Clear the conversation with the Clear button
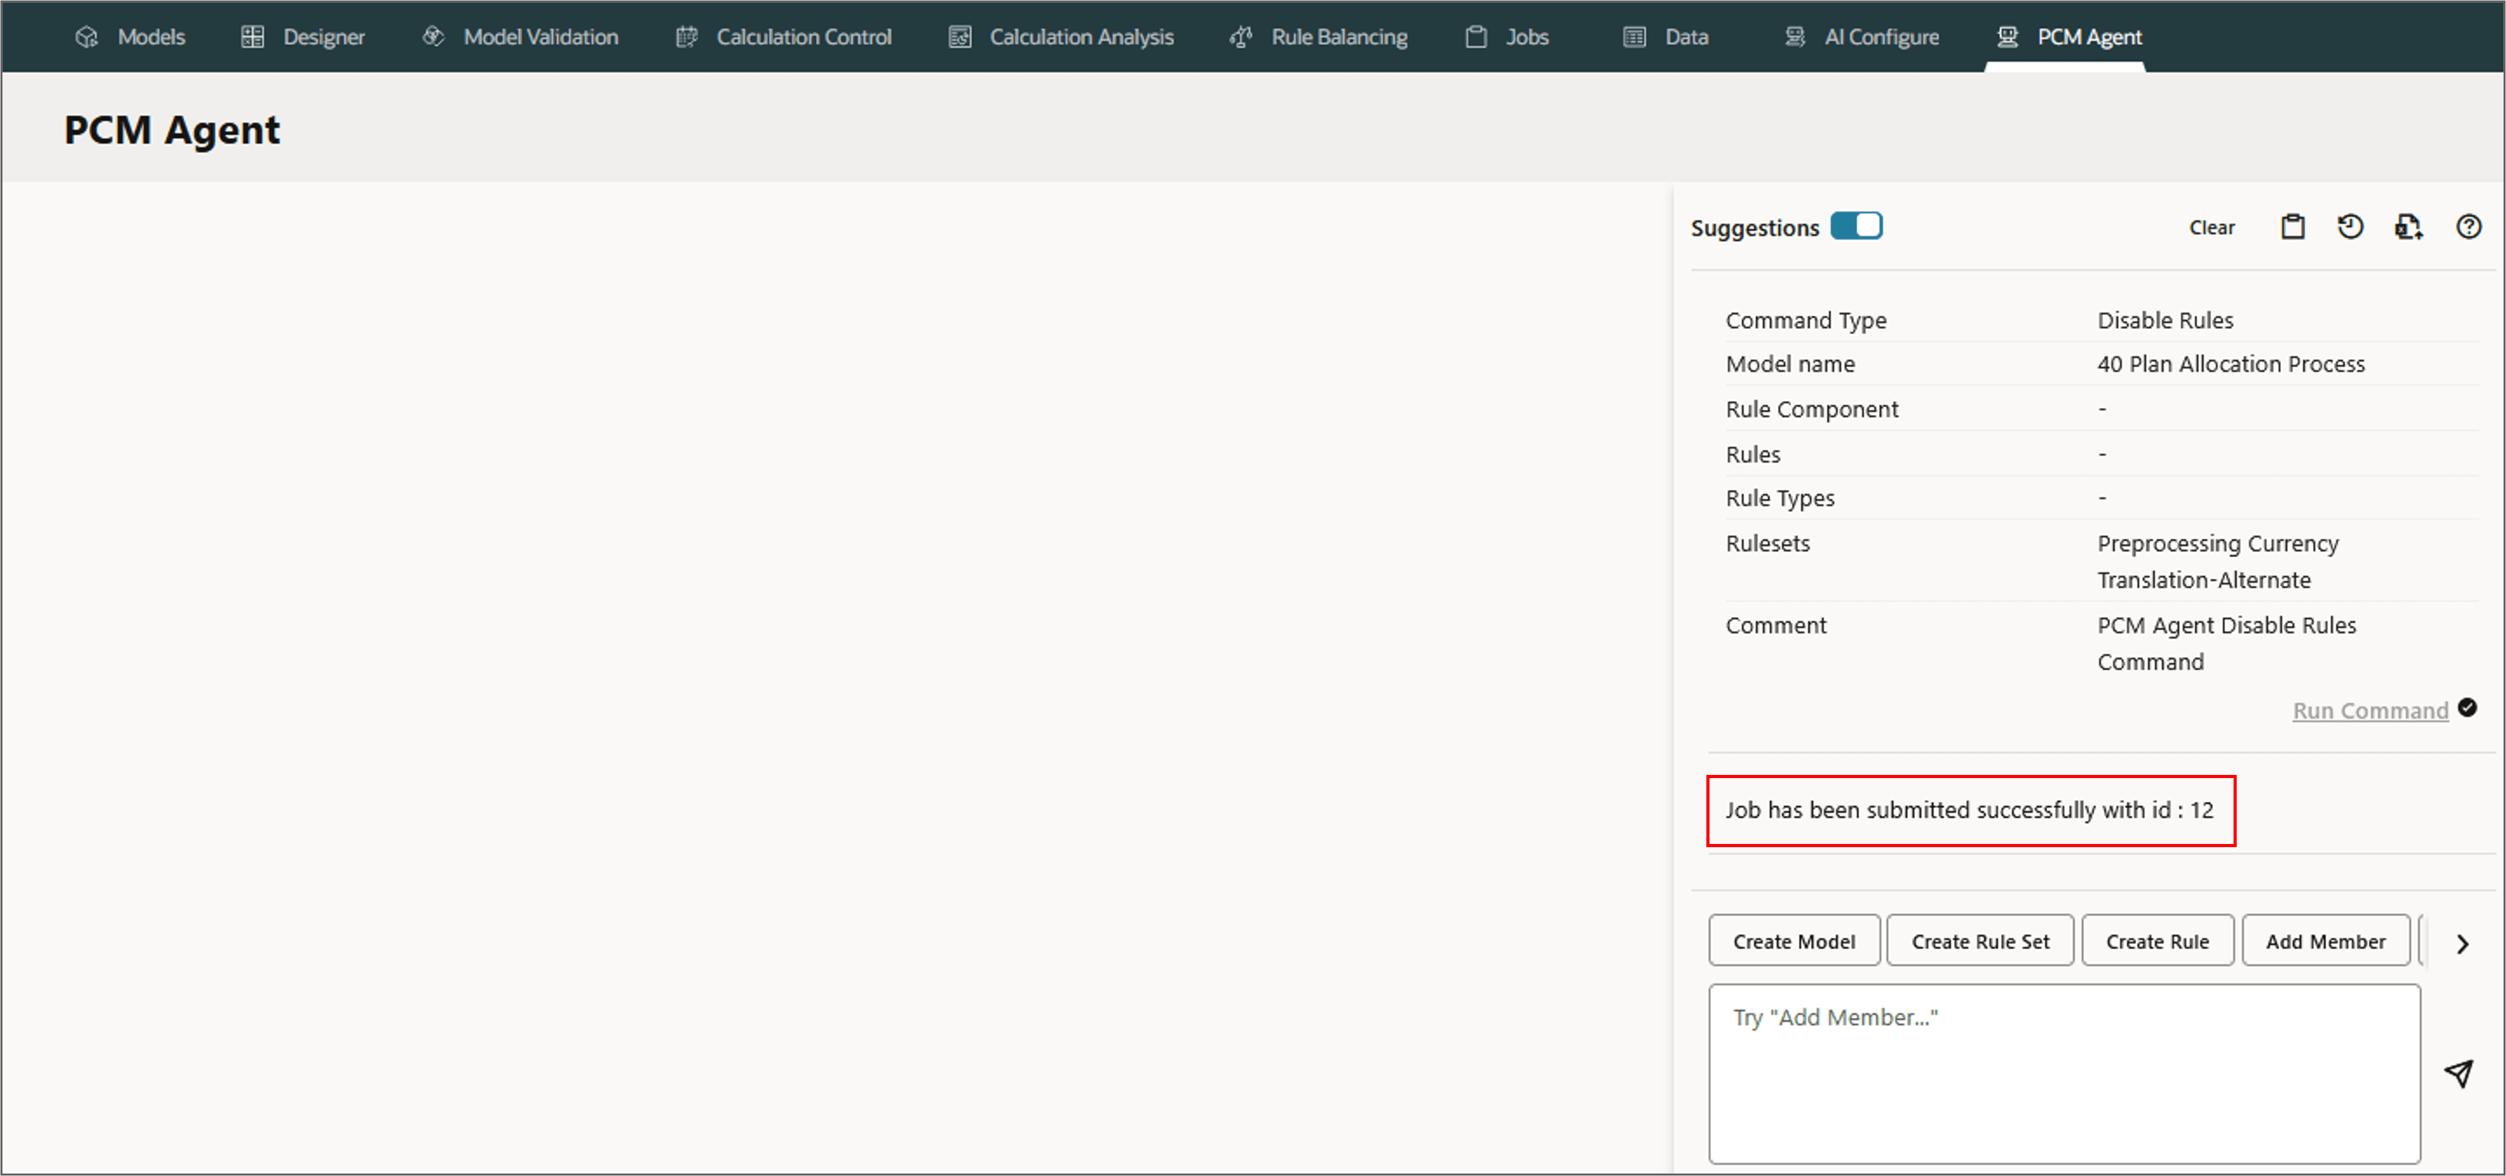The width and height of the screenshot is (2506, 1176). pos(2211,227)
